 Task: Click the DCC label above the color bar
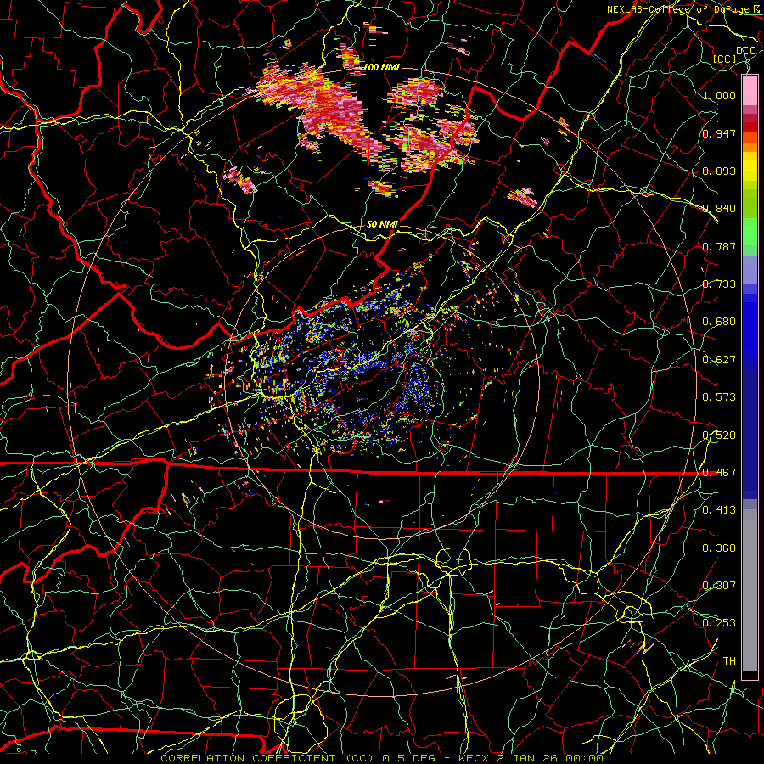click(745, 51)
